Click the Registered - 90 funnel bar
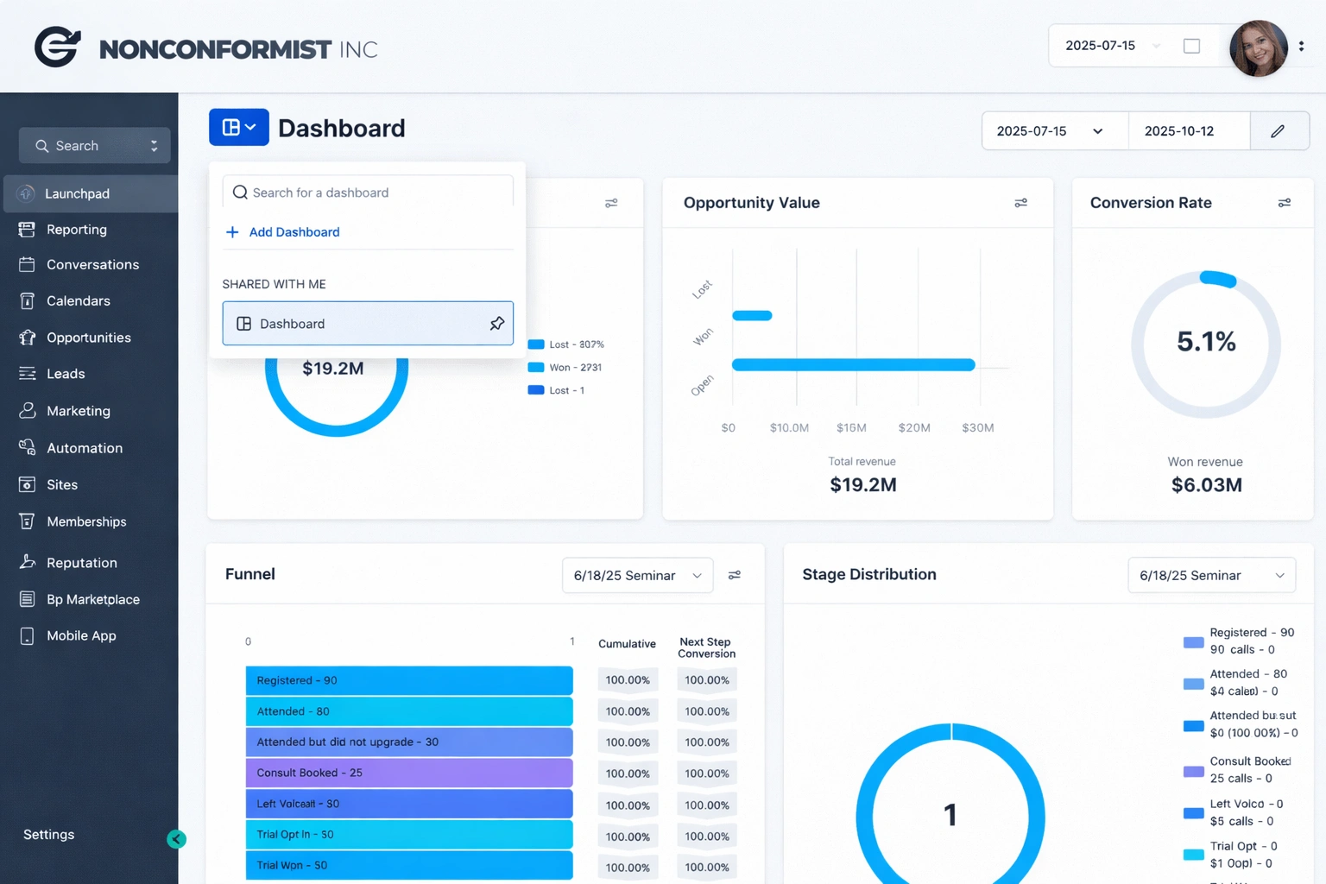 (x=408, y=680)
